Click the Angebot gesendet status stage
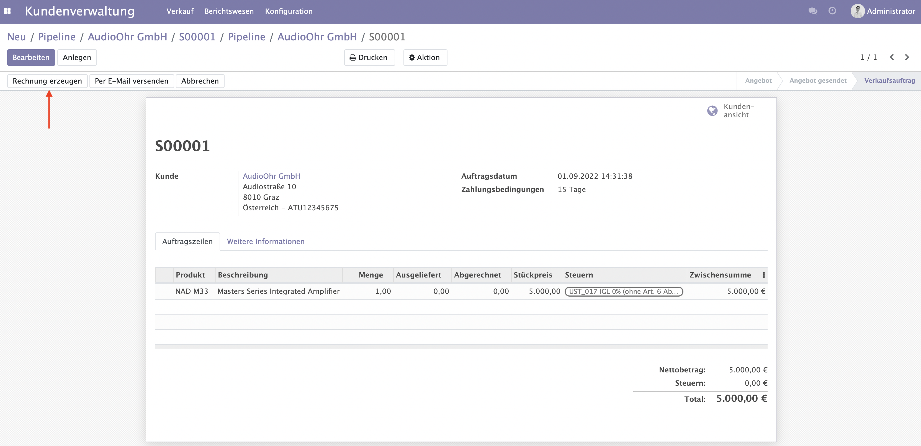The width and height of the screenshot is (921, 446). click(x=818, y=81)
